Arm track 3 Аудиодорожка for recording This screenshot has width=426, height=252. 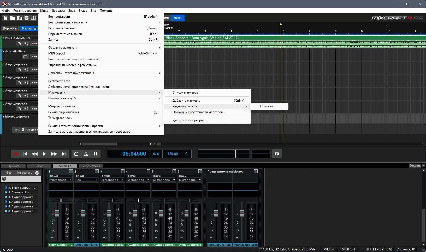click(x=20, y=70)
